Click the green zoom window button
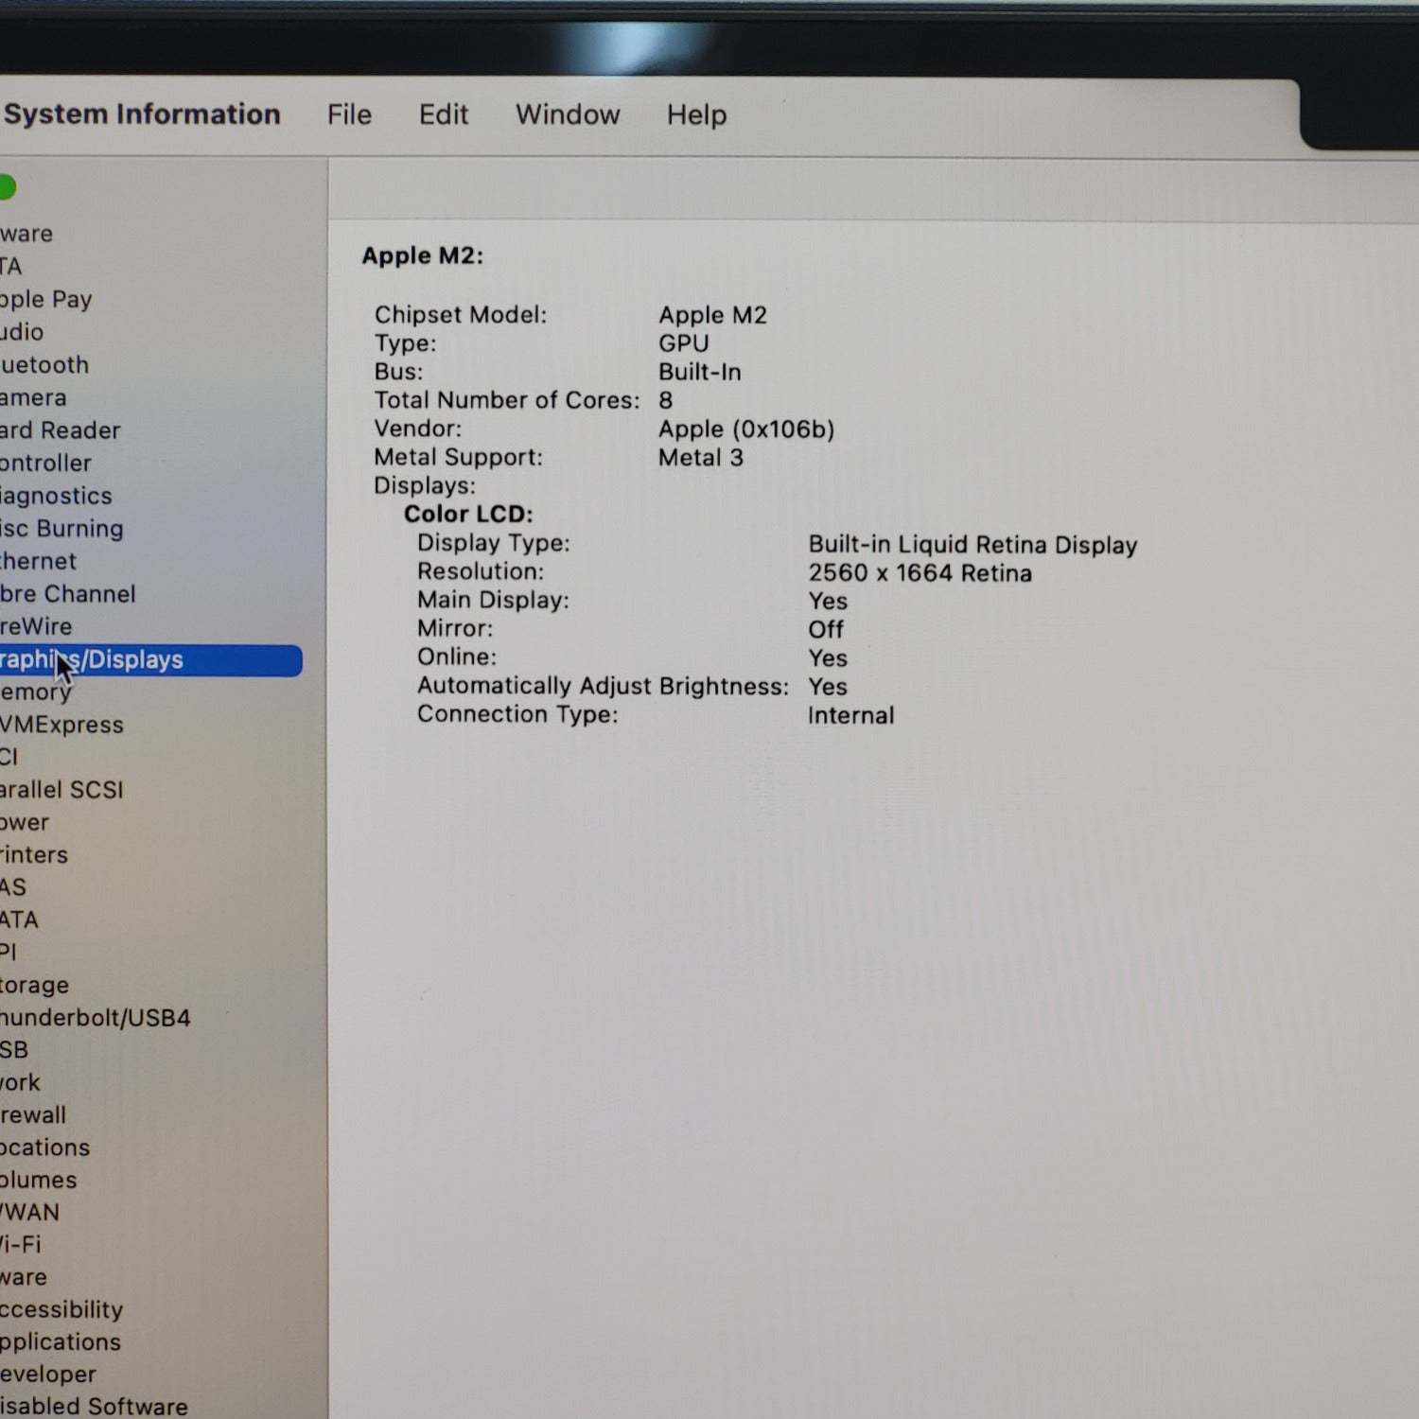Screen dimensions: 1419x1419 pos(7,187)
